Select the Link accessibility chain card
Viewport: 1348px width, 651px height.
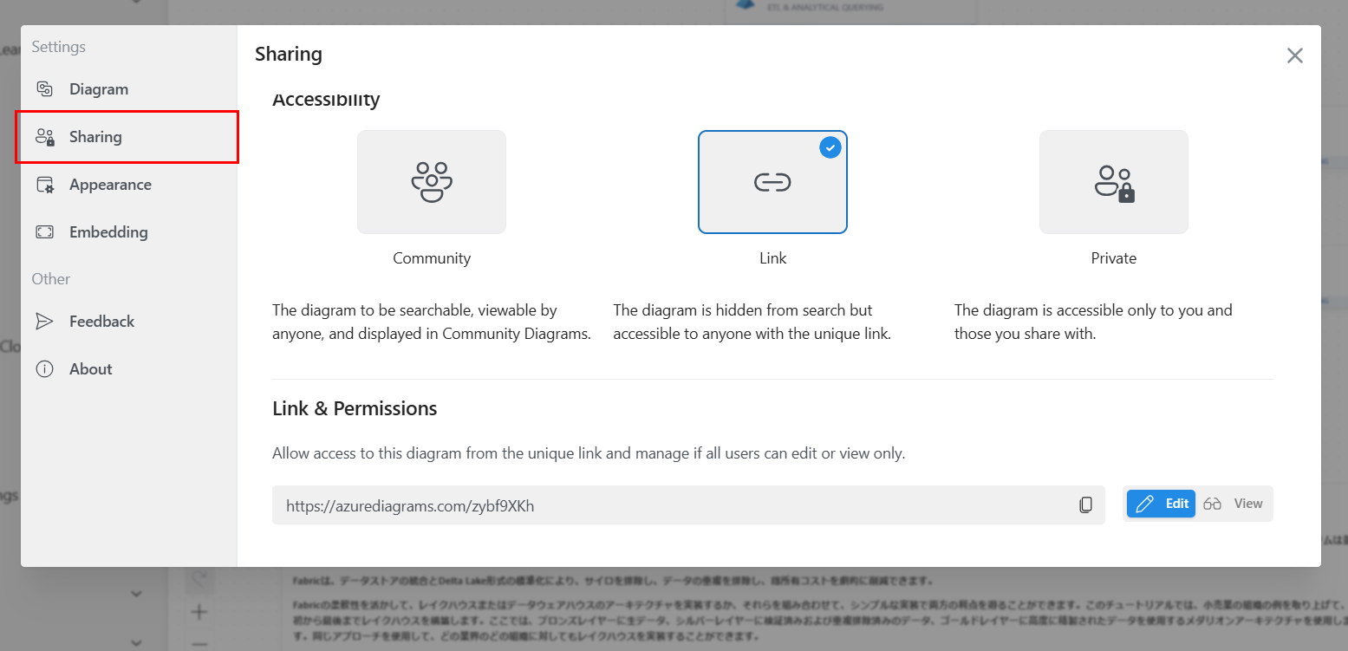point(772,182)
